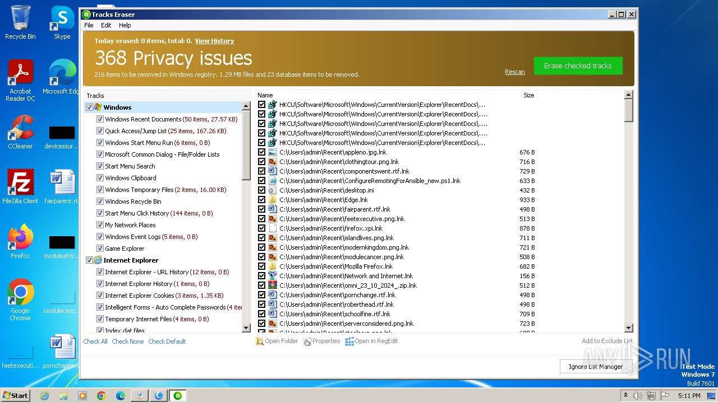Click the file icon for Network and Internet.lnk
718x403 pixels.
pyautogui.click(x=273, y=276)
